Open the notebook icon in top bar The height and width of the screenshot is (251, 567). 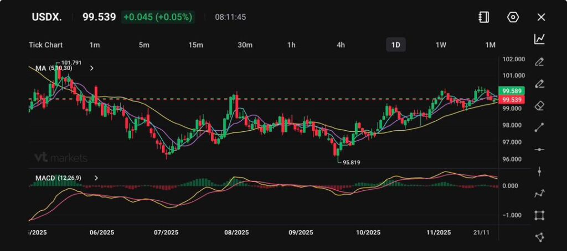click(x=483, y=17)
